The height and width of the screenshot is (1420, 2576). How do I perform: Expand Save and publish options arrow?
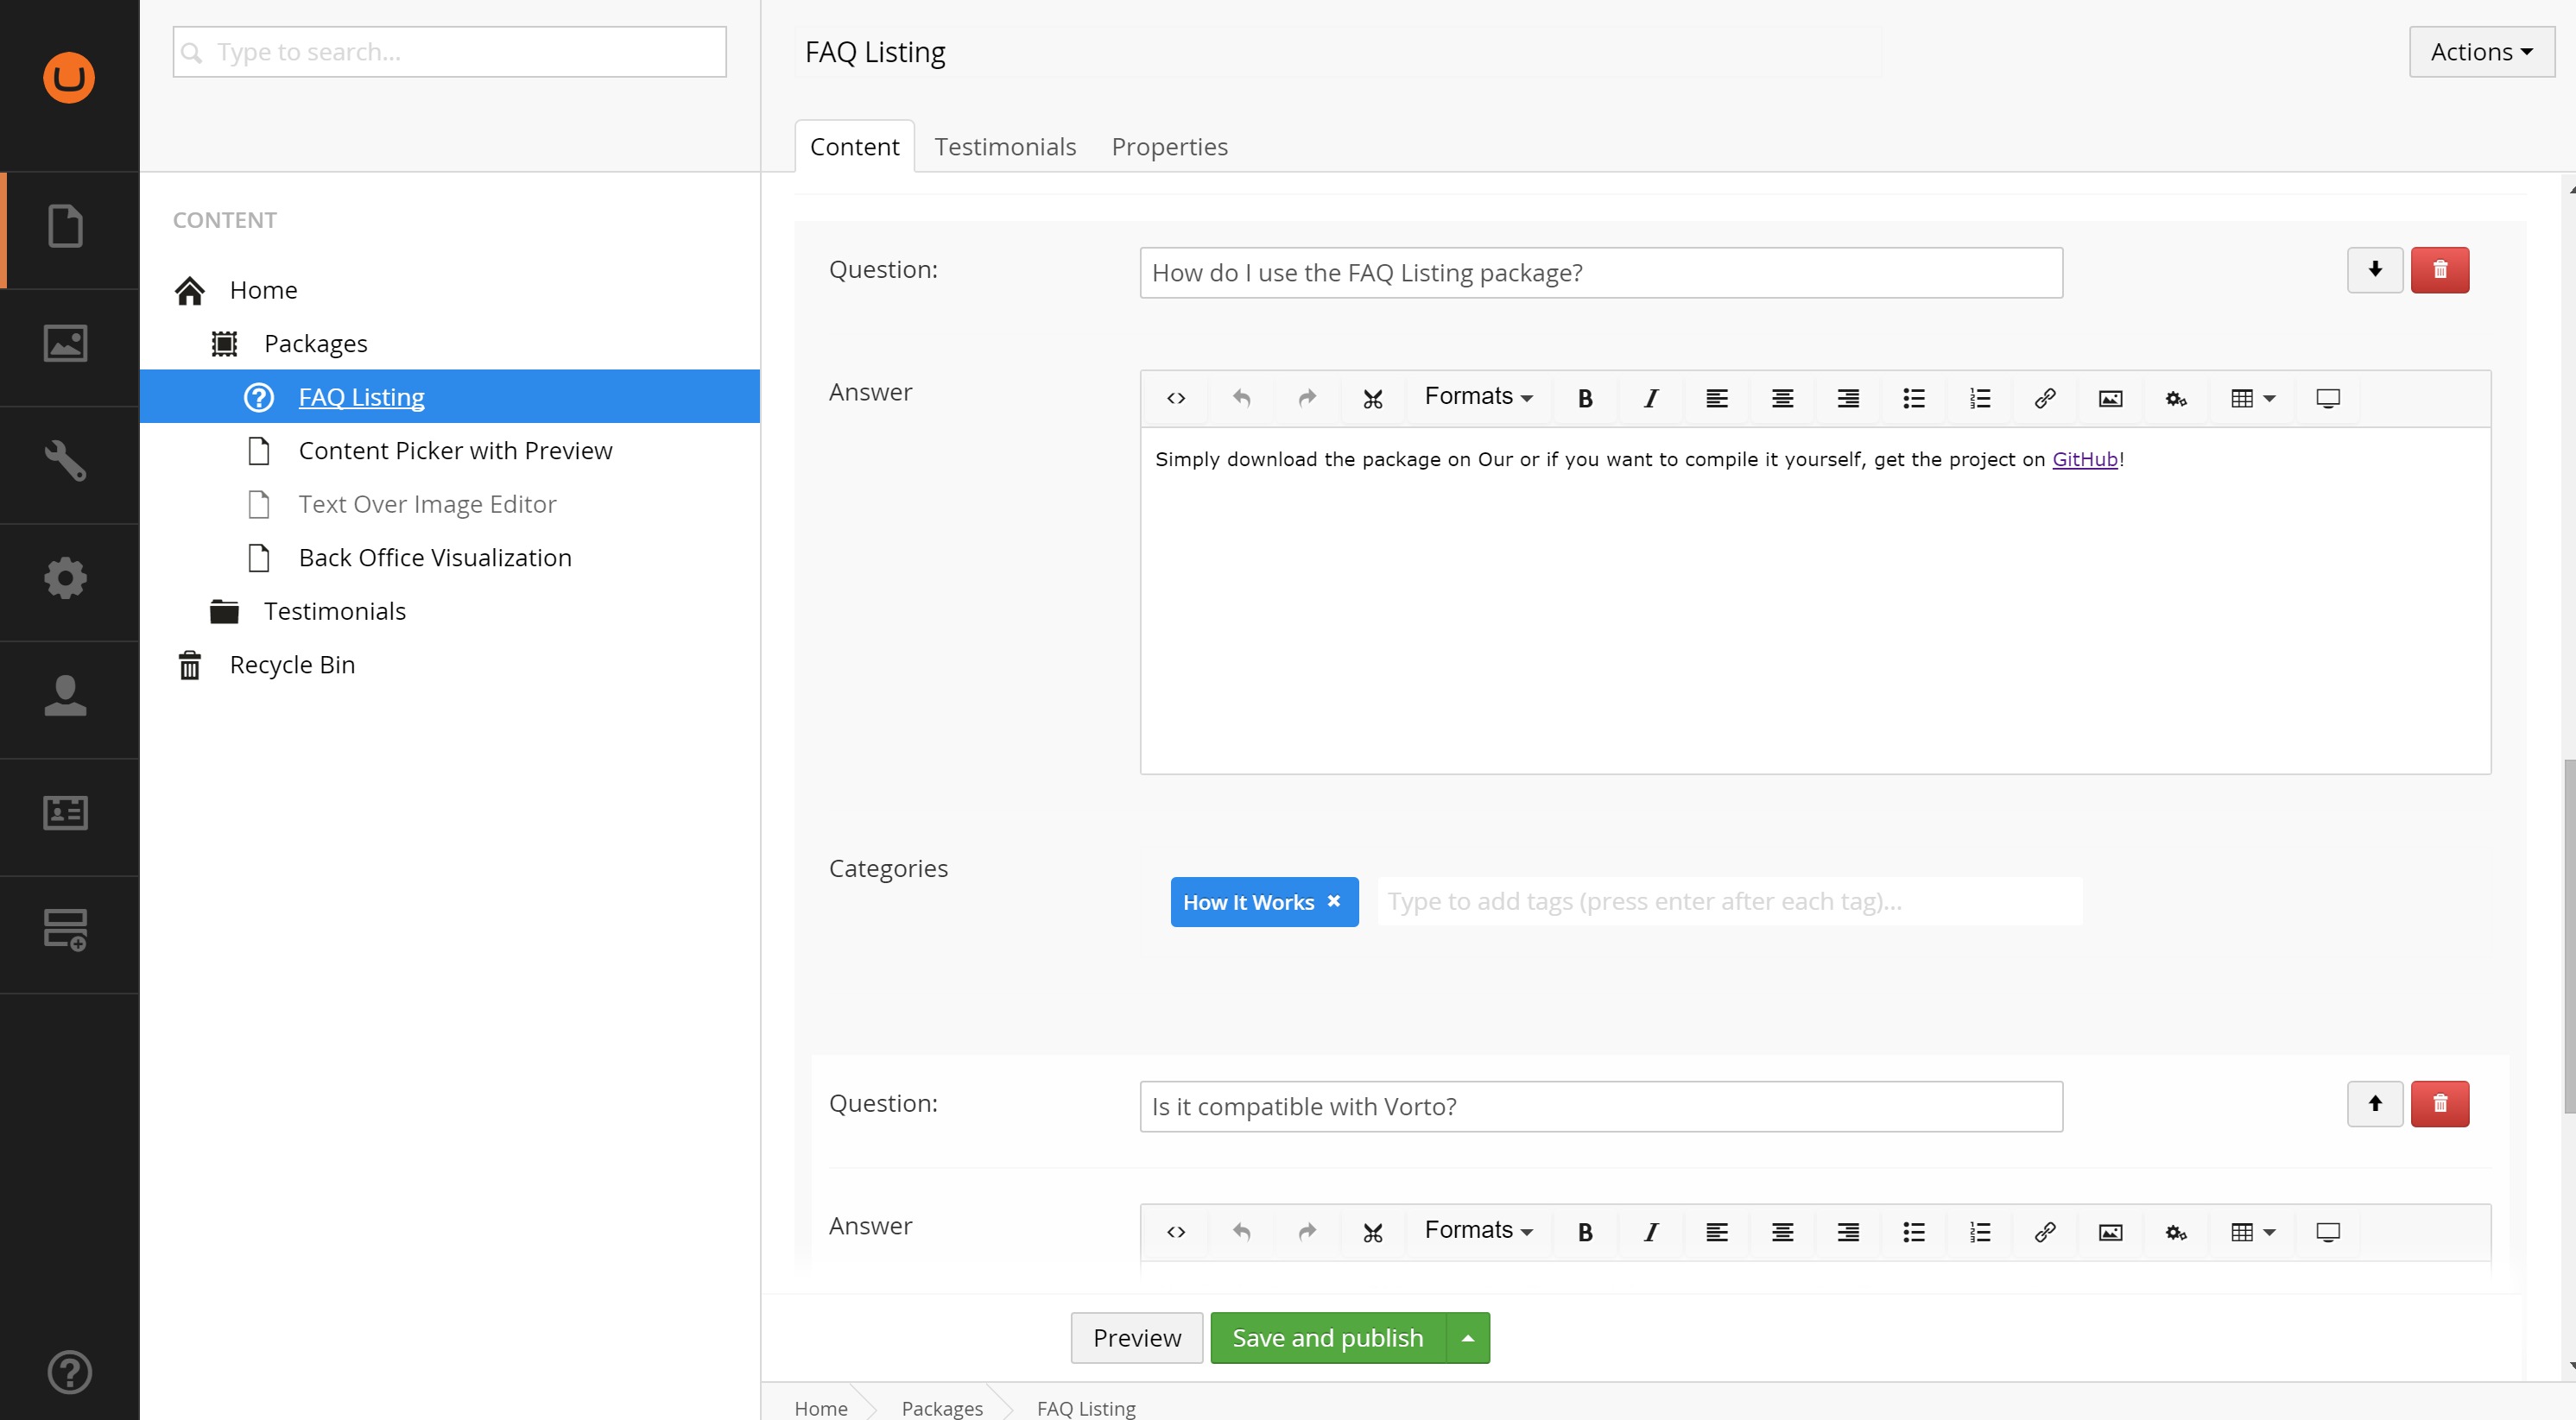1468,1338
